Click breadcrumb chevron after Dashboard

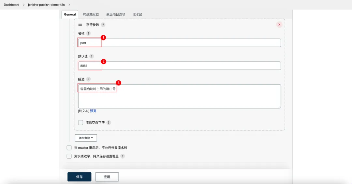pyautogui.click(x=23, y=5)
